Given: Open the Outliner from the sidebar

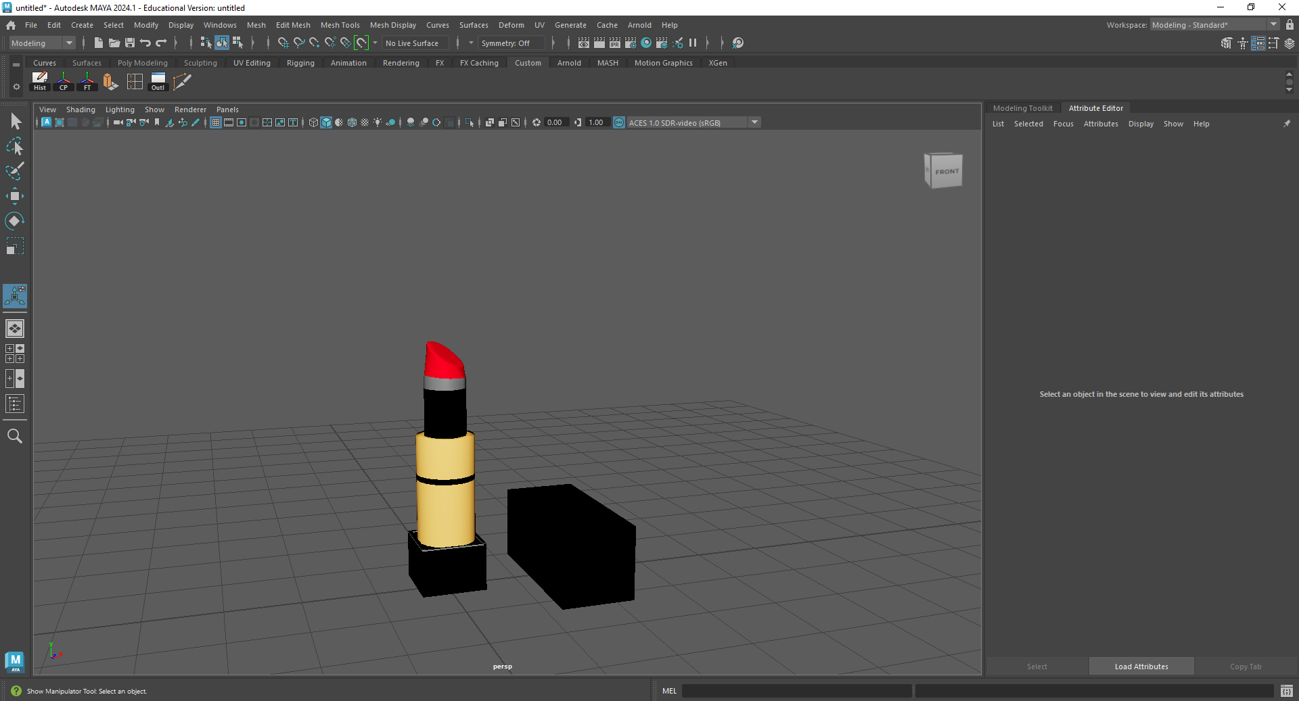Looking at the screenshot, I should [x=14, y=404].
